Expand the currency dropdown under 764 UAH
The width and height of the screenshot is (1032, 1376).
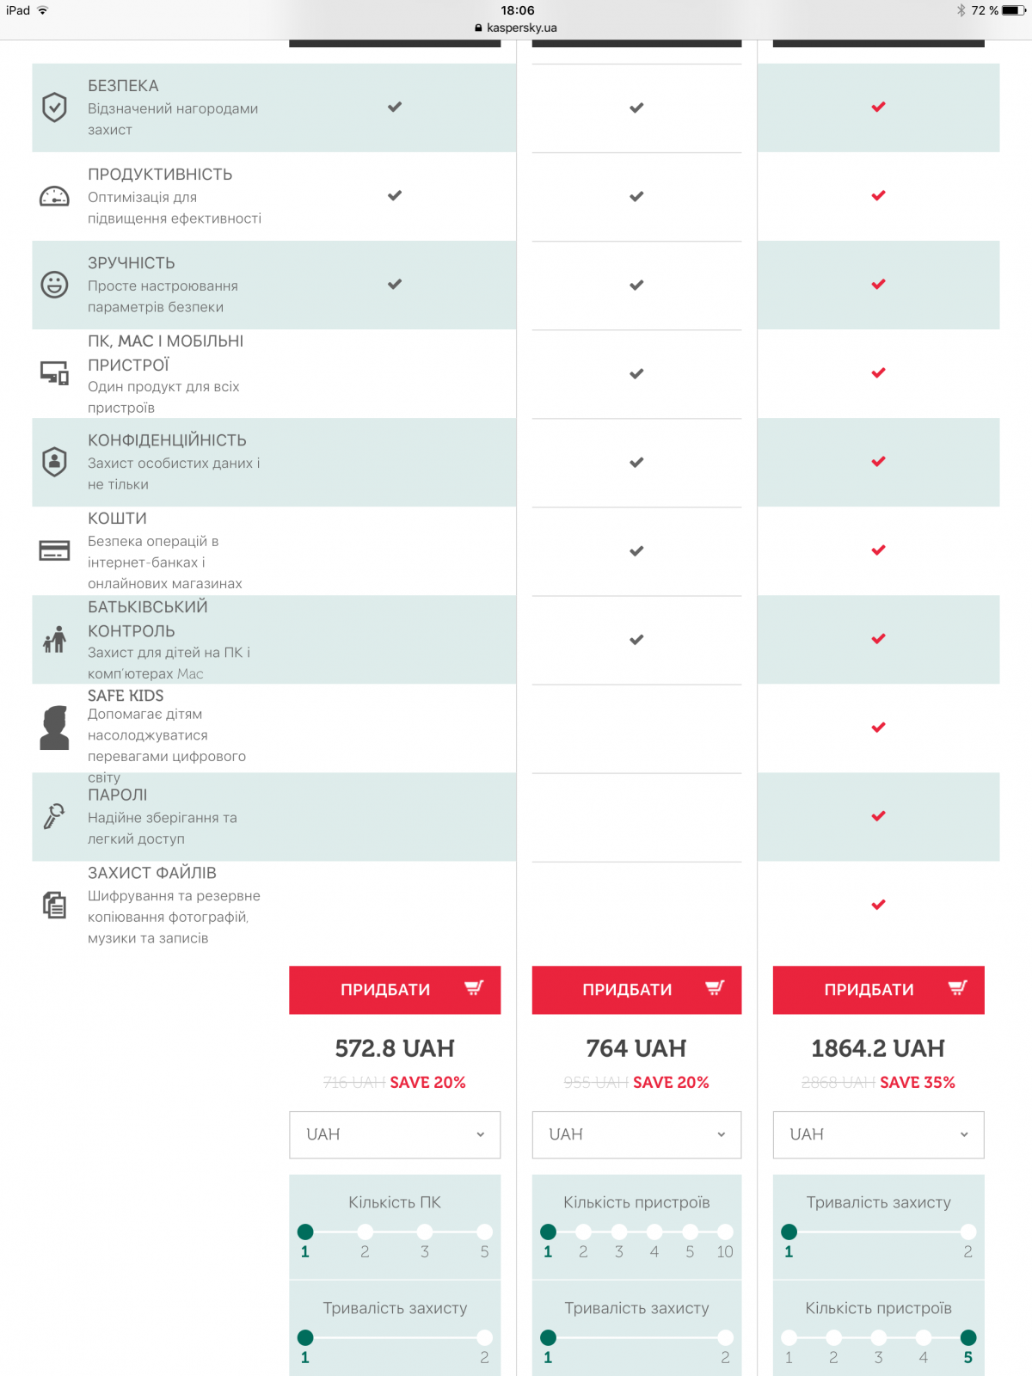point(636,1134)
